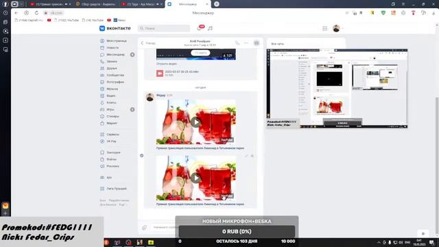
Task: Click the yellow taskbar app icon
Action: [x=151, y=242]
